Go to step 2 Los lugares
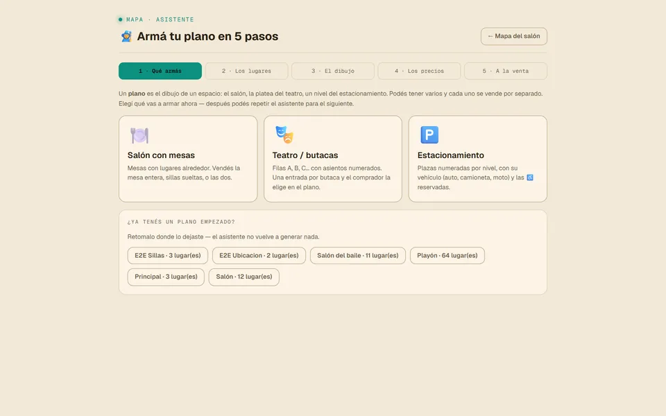Screen dimensions: 666x416 (246, 71)
